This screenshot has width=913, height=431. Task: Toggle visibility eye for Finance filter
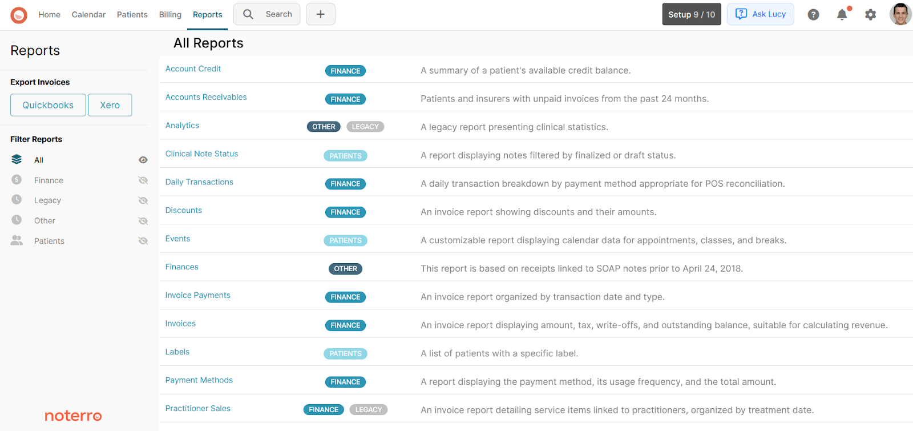[x=143, y=180]
